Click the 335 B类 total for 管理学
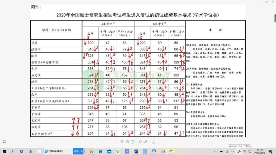The width and height of the screenshot is (276, 155). (143, 114)
